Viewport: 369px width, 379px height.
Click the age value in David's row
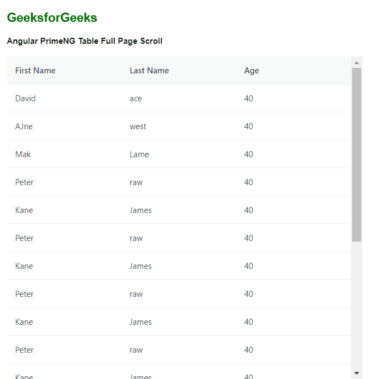point(249,99)
